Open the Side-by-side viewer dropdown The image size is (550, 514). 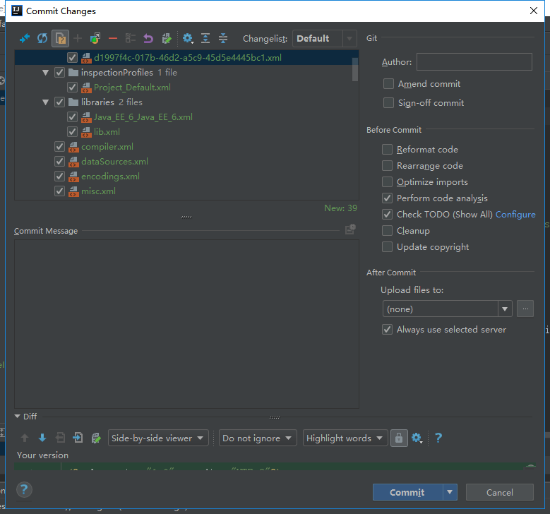(x=158, y=438)
